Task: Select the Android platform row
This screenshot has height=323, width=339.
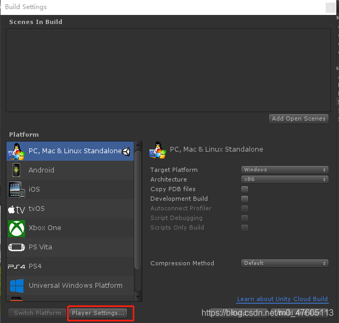Action: 70,170
